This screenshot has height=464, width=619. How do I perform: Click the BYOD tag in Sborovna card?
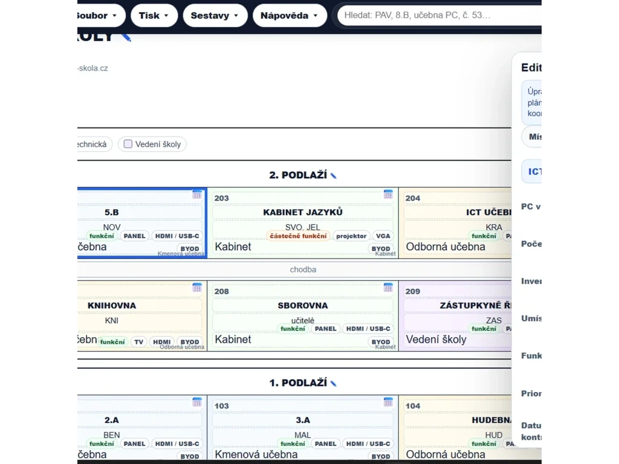tap(381, 342)
